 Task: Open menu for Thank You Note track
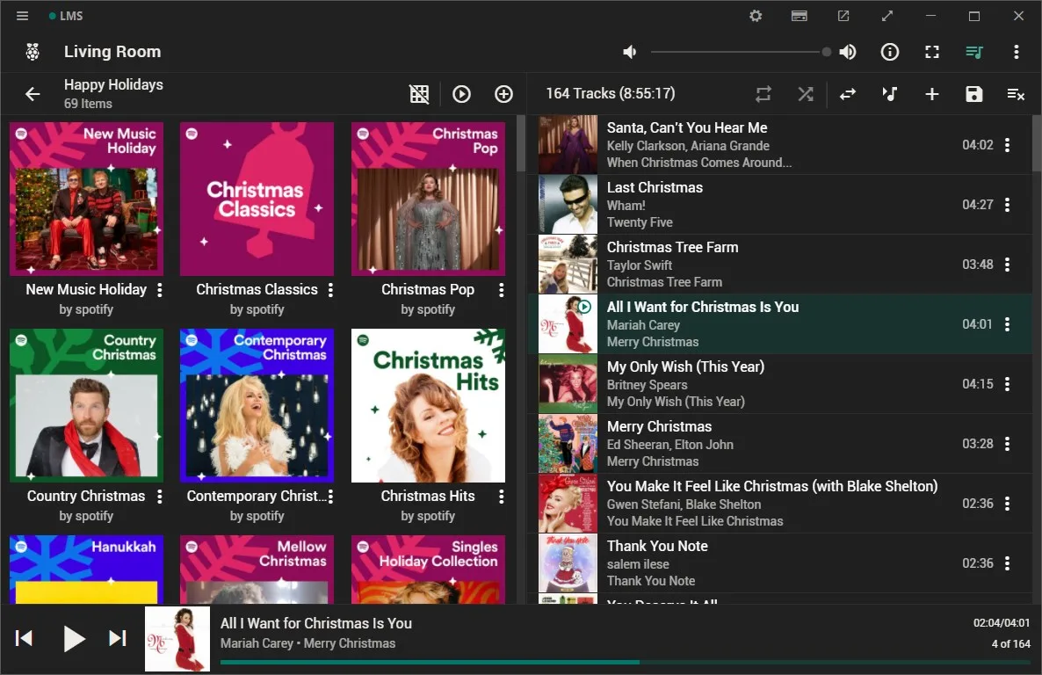1008,563
